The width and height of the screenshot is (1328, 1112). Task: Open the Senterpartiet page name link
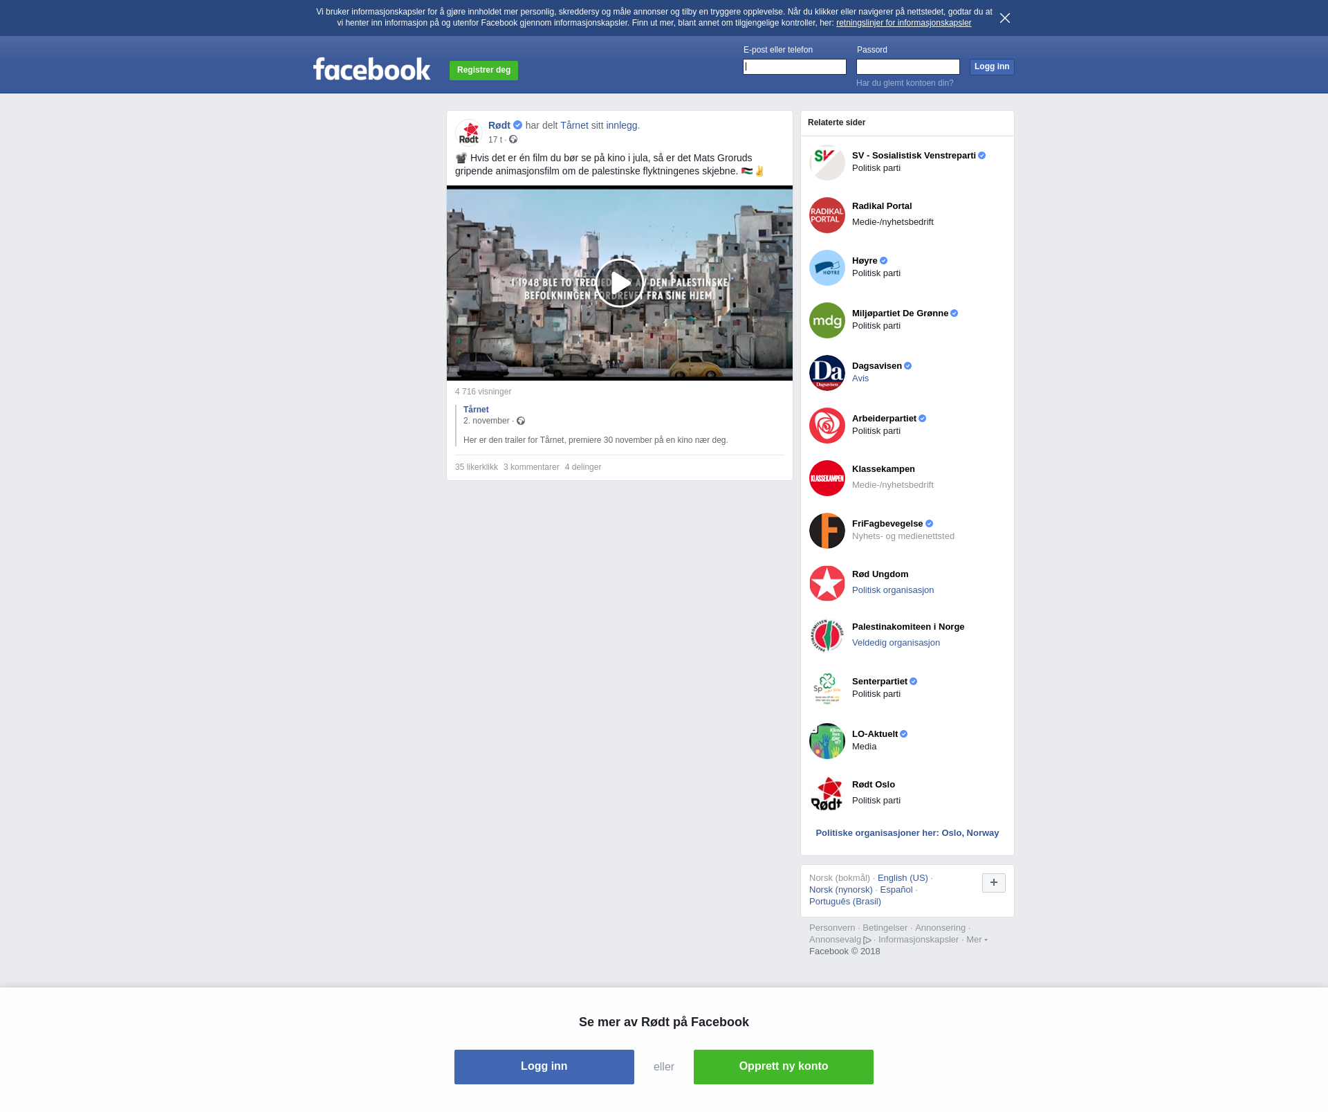[x=880, y=682]
